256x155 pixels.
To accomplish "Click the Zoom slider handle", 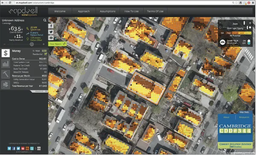I will point(244,23).
